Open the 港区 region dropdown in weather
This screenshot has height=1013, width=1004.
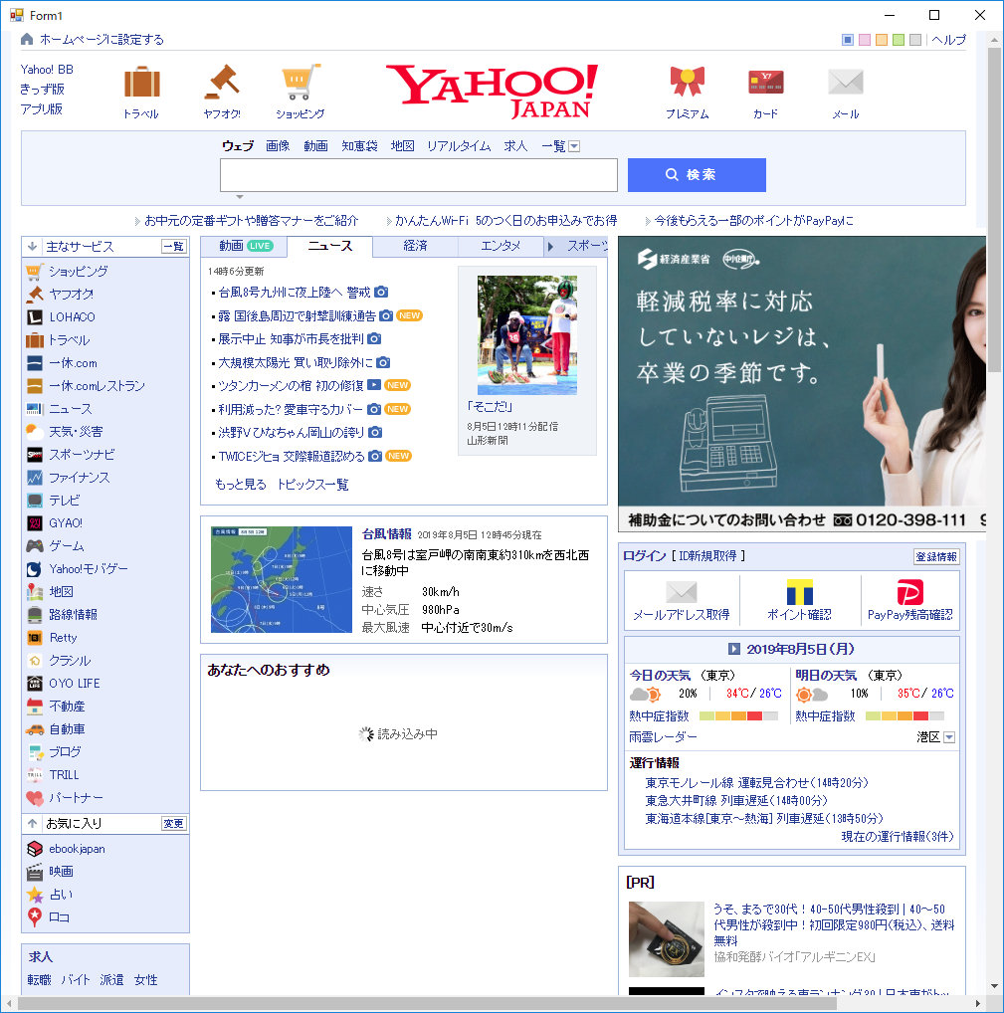(949, 737)
